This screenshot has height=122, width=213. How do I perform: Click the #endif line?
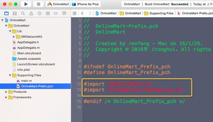tap(134, 101)
